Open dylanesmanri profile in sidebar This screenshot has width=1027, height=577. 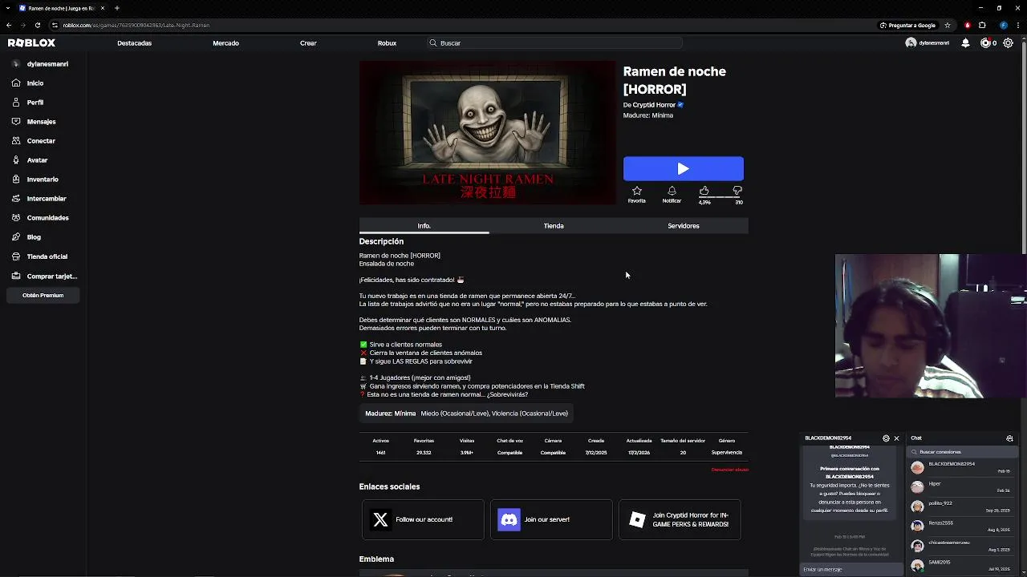[x=41, y=64]
